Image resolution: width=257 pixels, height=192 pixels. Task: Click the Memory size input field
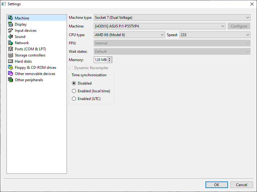(x=101, y=60)
